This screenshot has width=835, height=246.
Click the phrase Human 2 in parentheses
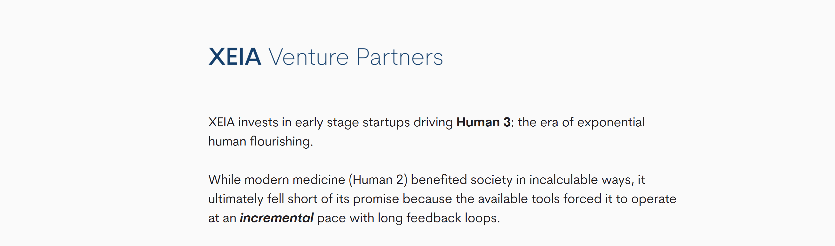click(x=378, y=180)
